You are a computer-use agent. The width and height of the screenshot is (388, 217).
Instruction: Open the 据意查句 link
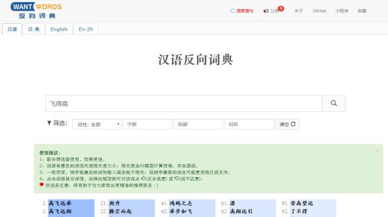tap(242, 11)
